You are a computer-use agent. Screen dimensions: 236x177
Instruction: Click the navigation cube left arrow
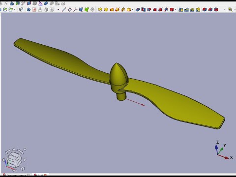[3, 160]
